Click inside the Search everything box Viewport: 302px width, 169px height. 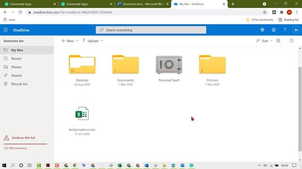[151, 30]
